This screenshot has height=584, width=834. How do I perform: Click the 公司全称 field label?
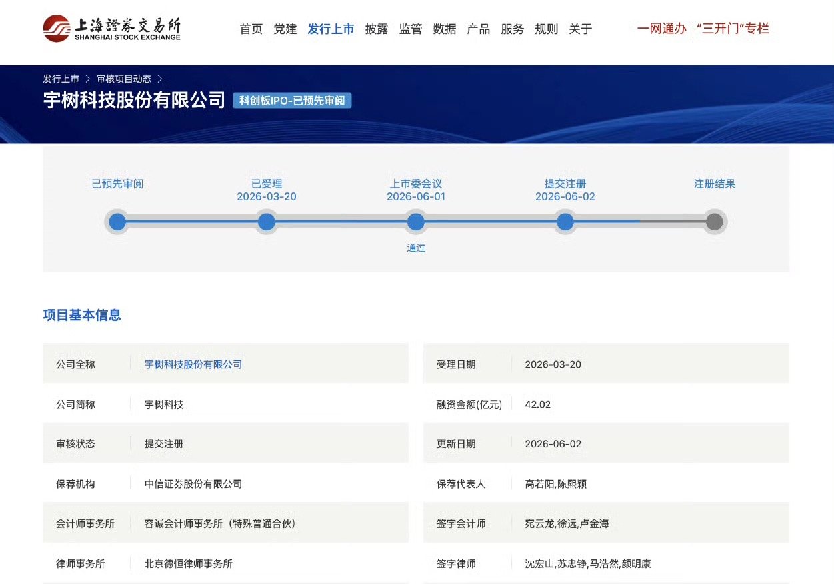click(76, 364)
